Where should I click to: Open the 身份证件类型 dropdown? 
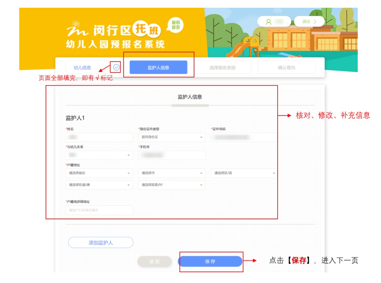pyautogui.click(x=172, y=137)
